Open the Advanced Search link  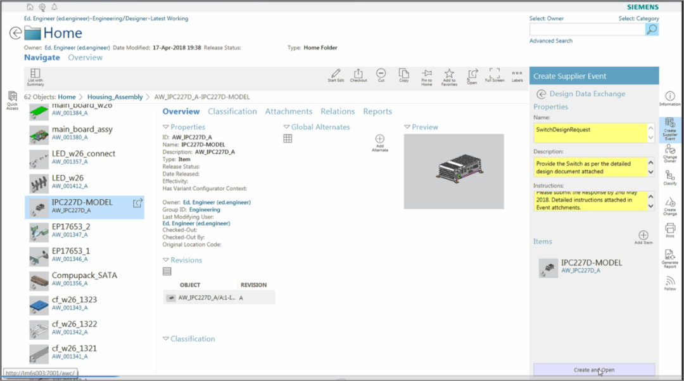click(550, 41)
